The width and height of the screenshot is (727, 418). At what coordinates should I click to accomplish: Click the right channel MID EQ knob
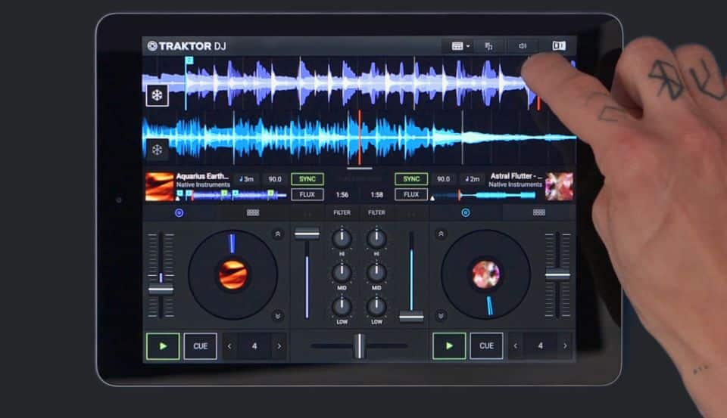pos(376,273)
